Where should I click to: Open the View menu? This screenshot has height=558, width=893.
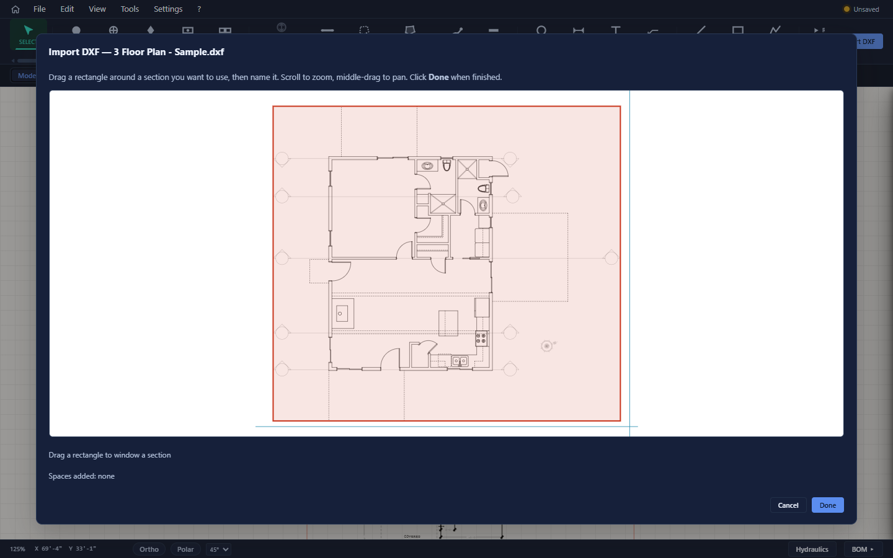coord(97,9)
